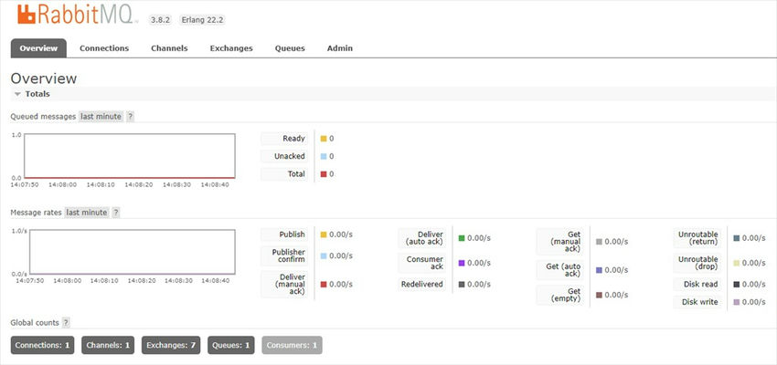Open the Admin tab

click(340, 48)
